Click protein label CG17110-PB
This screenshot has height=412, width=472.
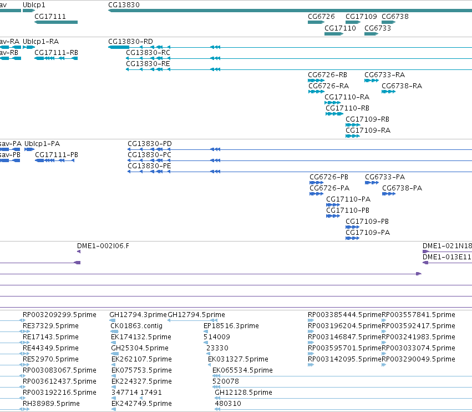348,210
